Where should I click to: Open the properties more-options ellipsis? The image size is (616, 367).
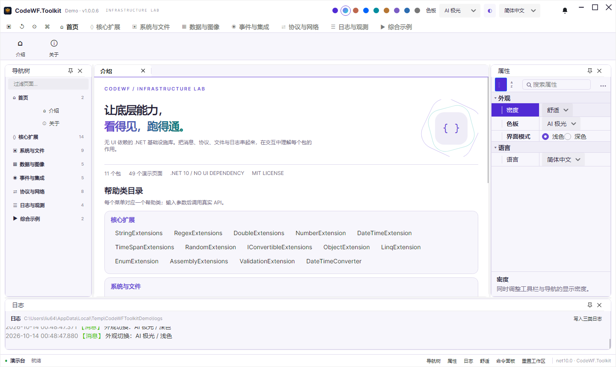tap(603, 85)
